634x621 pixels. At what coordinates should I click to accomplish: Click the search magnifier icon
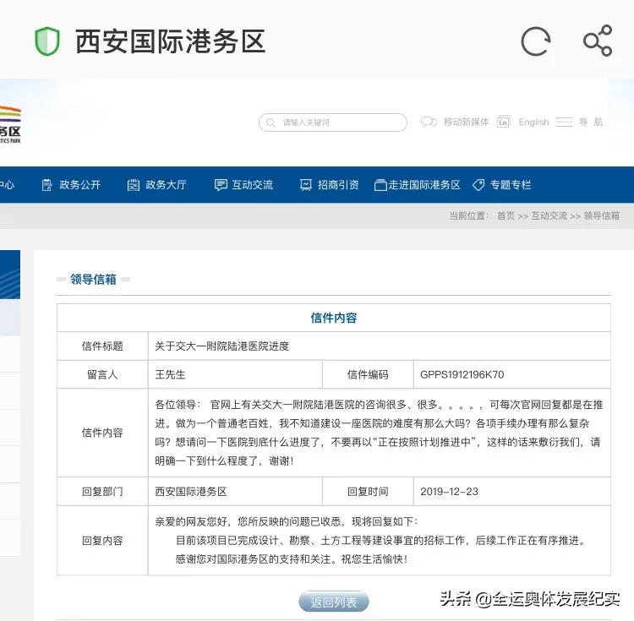271,123
